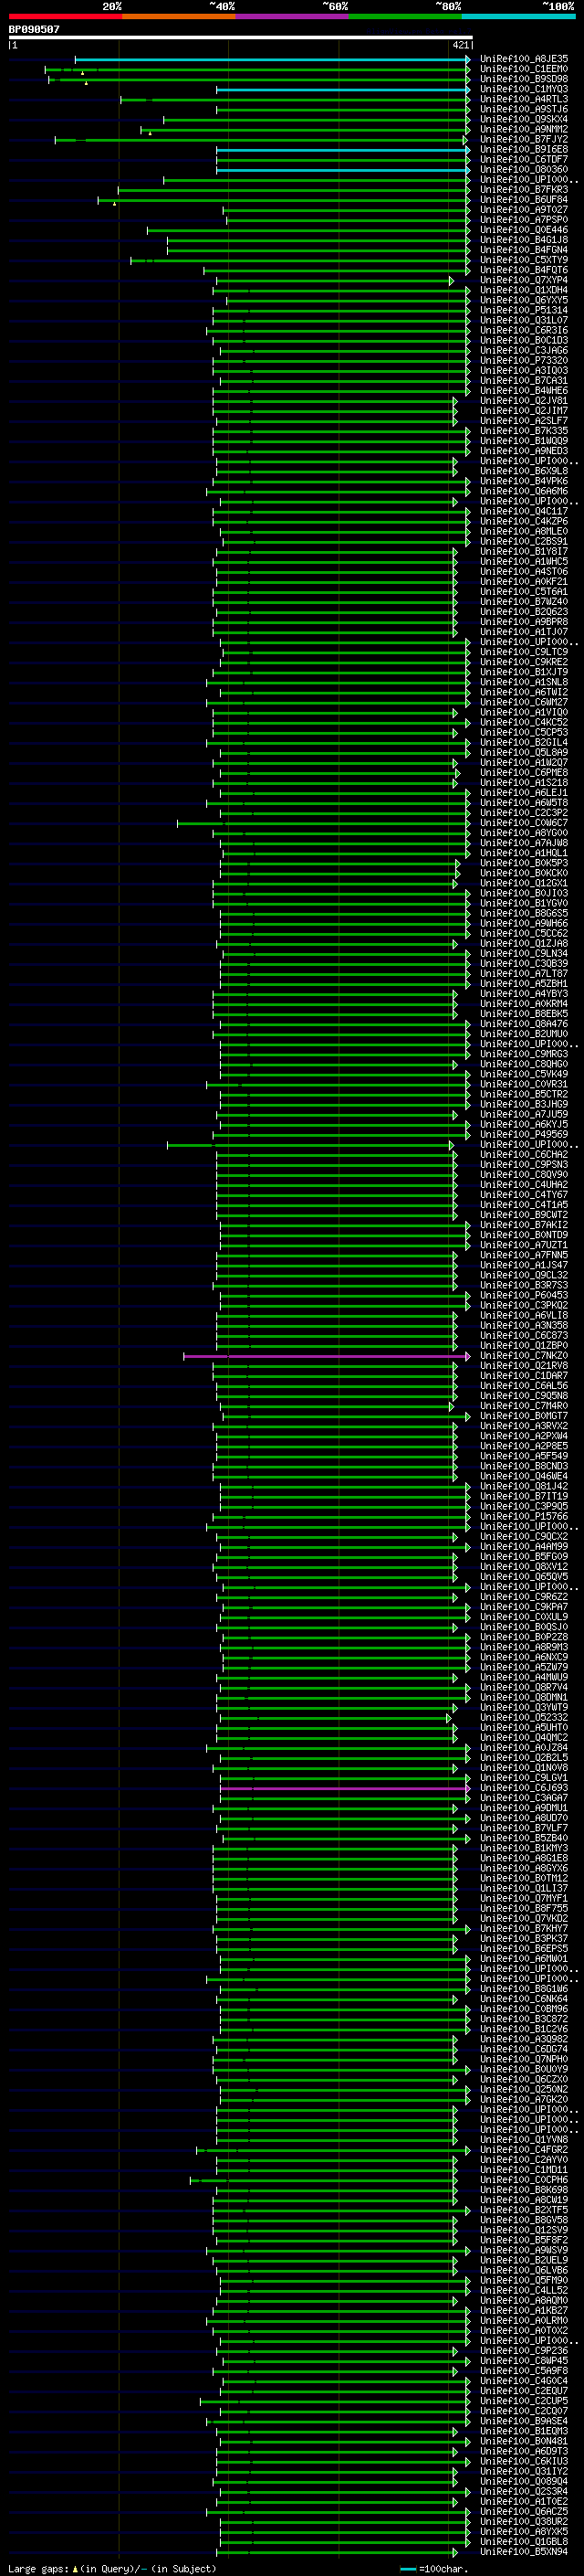
Task: Select the UniRef100_C6C873 label
Action: pyautogui.click(x=524, y=1335)
